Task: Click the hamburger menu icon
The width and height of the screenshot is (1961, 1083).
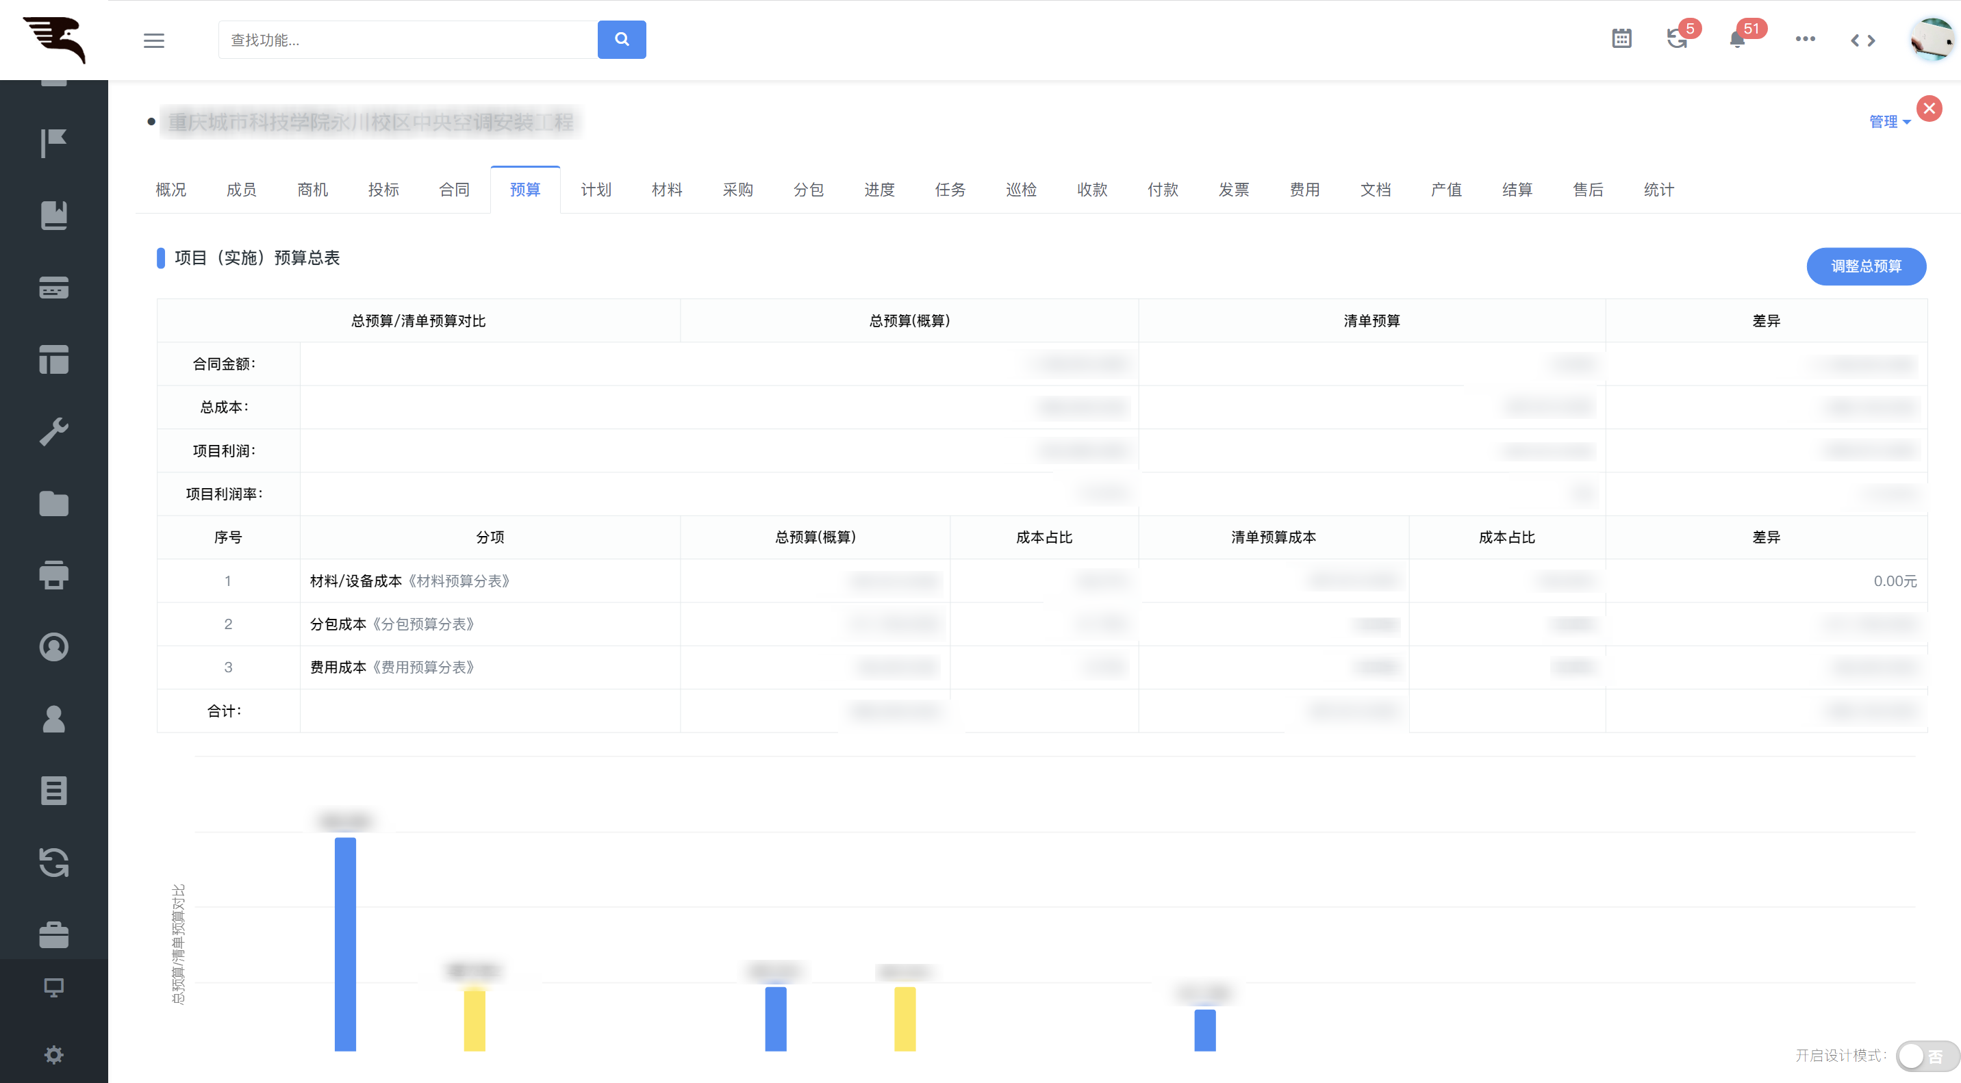Action: point(154,40)
